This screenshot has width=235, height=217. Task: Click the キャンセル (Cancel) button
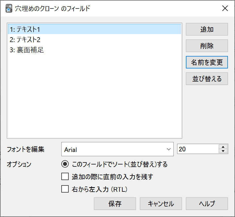tap(161, 204)
